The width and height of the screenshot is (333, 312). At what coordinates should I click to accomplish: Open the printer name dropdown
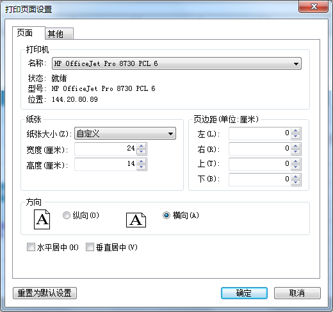[x=177, y=63]
